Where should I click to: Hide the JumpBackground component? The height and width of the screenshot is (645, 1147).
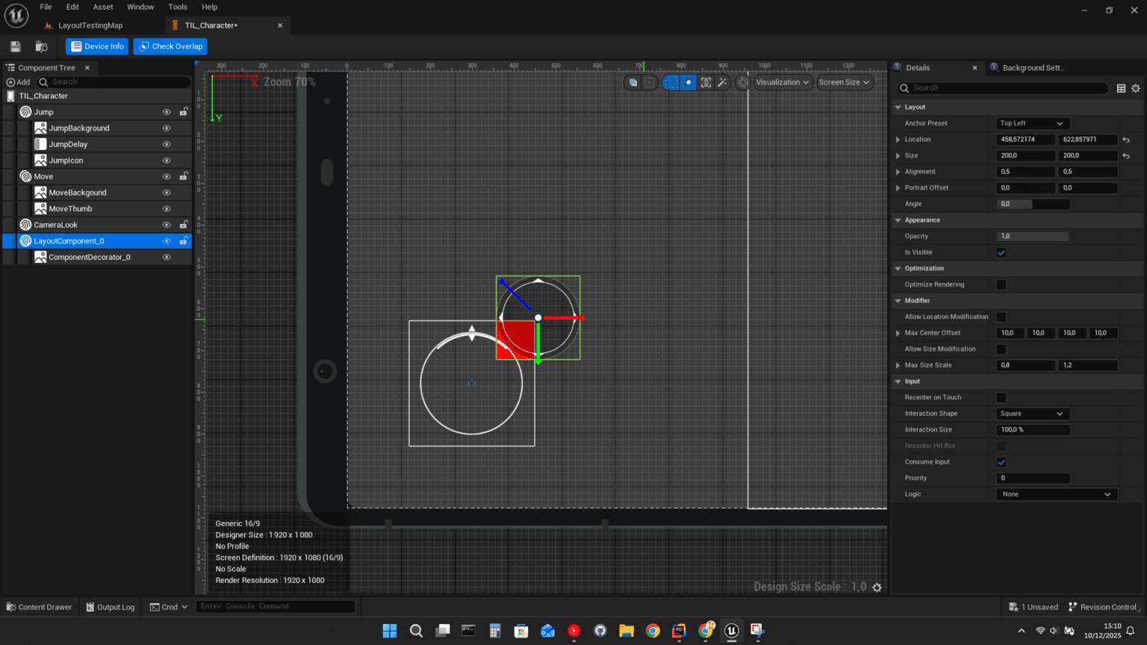click(x=167, y=128)
